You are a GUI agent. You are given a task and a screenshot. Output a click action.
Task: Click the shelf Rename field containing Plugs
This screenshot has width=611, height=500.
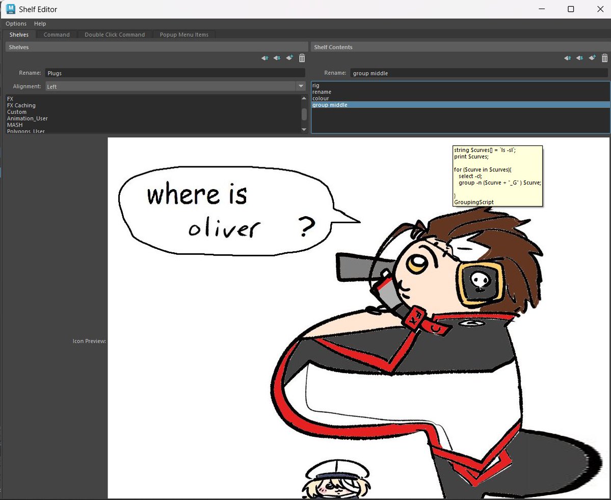pyautogui.click(x=175, y=73)
